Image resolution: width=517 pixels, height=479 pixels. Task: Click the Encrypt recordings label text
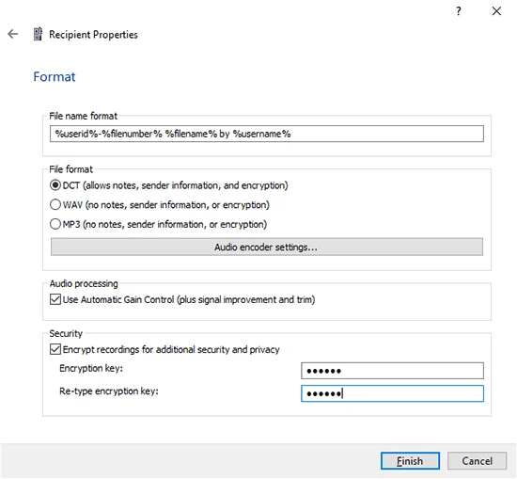coord(171,349)
